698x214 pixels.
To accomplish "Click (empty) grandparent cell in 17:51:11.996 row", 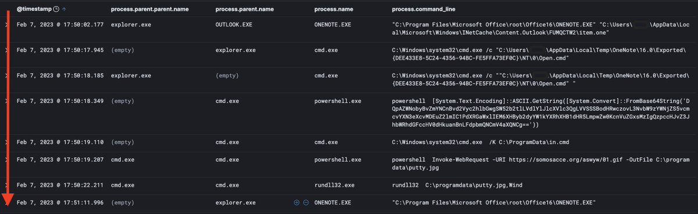I will pos(123,202).
